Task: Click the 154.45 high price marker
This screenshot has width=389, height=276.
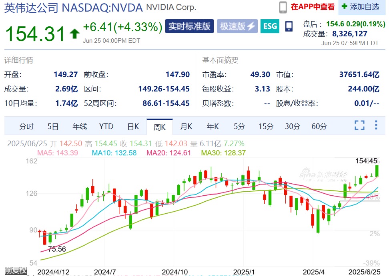Action: coord(366,161)
